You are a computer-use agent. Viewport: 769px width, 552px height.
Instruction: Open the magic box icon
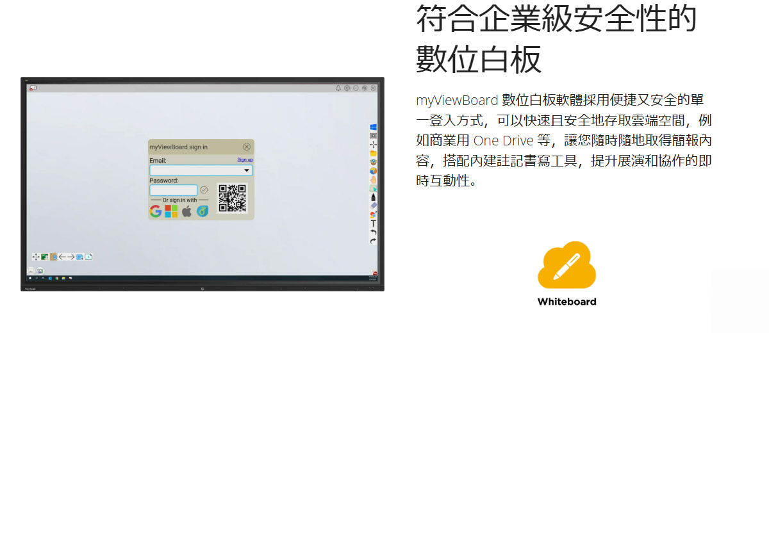[373, 162]
